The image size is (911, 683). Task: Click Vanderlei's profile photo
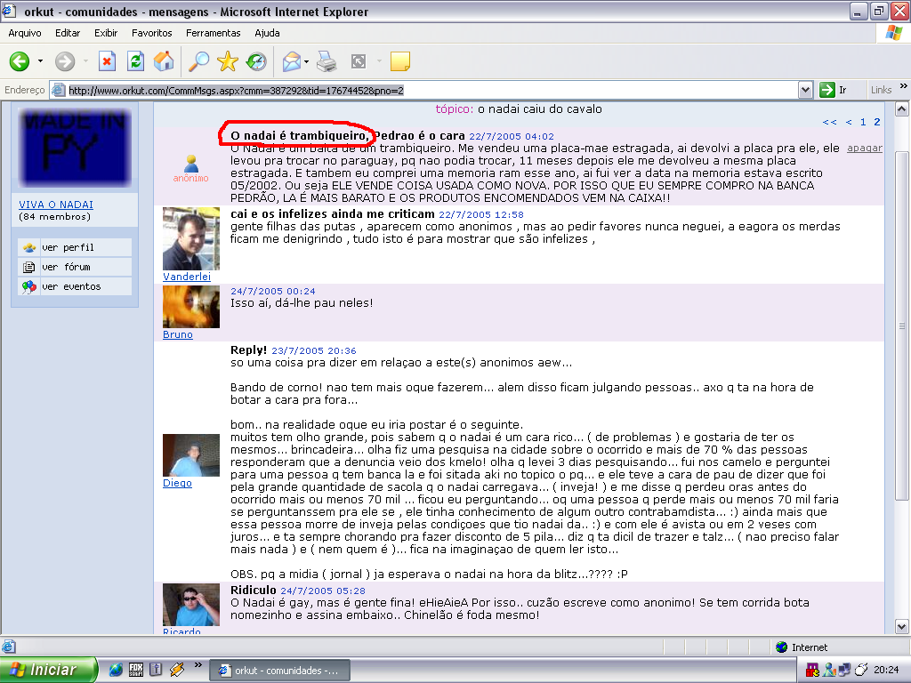(191, 238)
